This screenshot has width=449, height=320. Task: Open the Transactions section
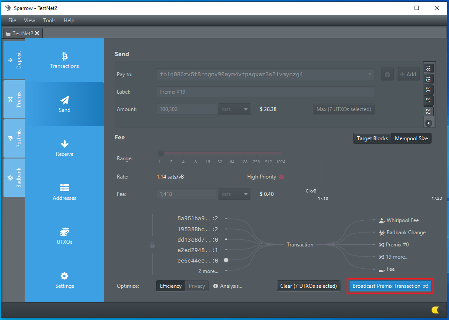click(x=65, y=61)
